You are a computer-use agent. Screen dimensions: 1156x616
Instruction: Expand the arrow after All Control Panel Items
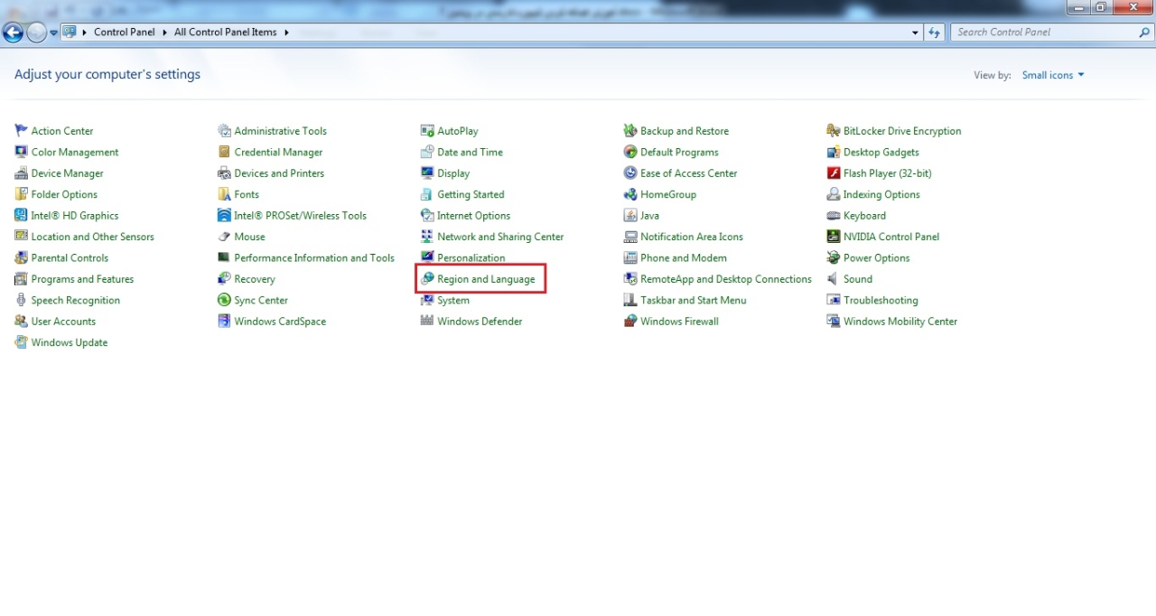click(286, 33)
